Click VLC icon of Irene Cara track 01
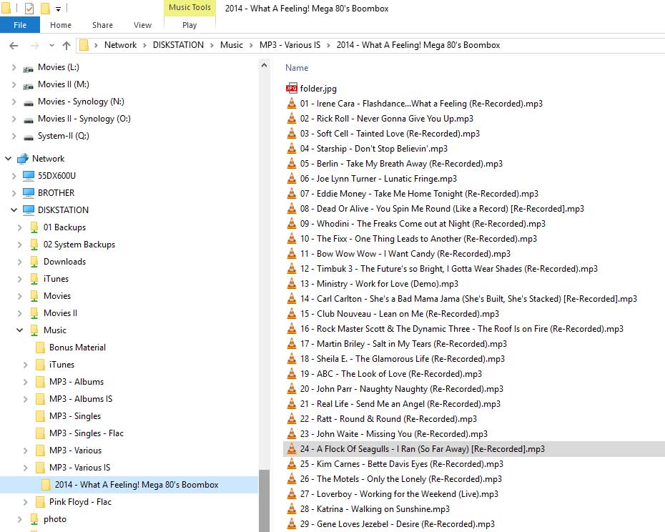 [291, 103]
